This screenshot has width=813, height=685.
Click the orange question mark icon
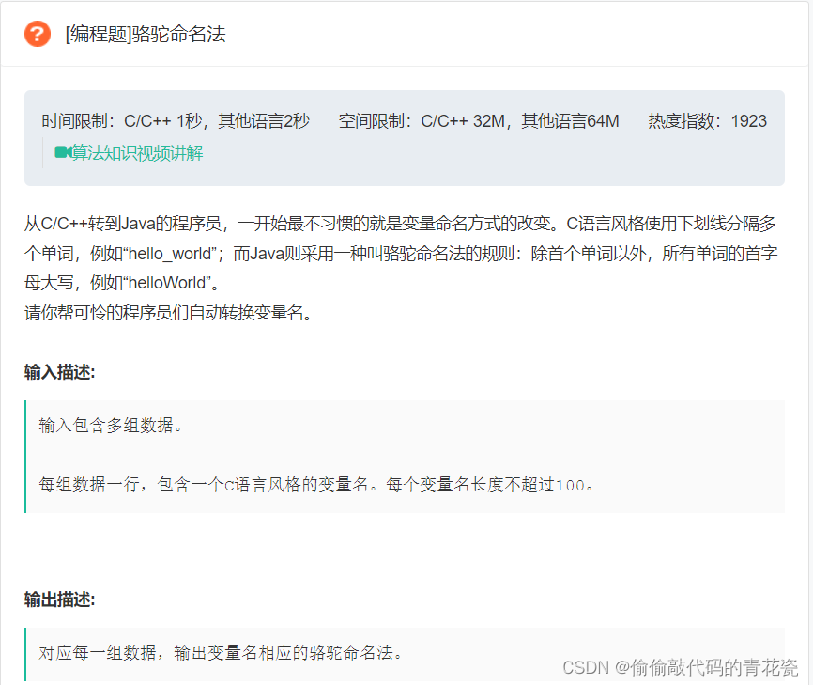(x=38, y=34)
